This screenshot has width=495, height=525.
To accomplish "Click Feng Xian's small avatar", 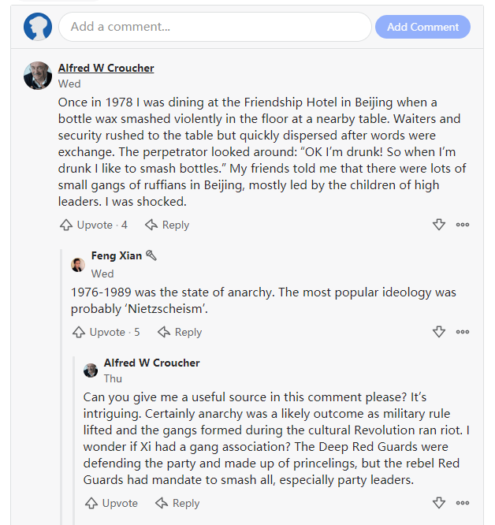I will click(x=78, y=264).
